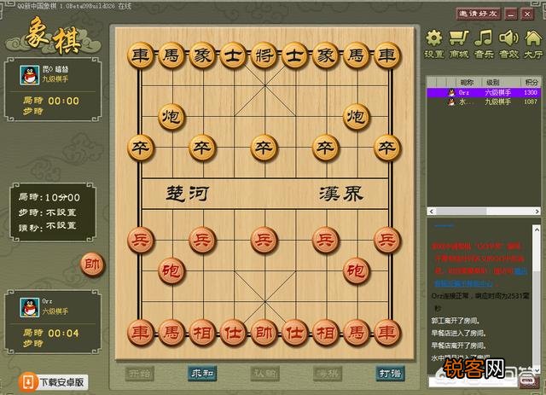
Task: Click the 求和 draw offer button
Action: click(x=202, y=374)
